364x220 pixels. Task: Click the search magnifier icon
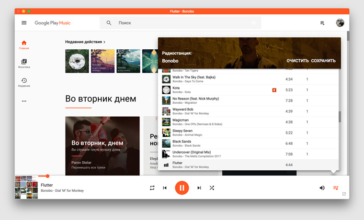pos(109,23)
